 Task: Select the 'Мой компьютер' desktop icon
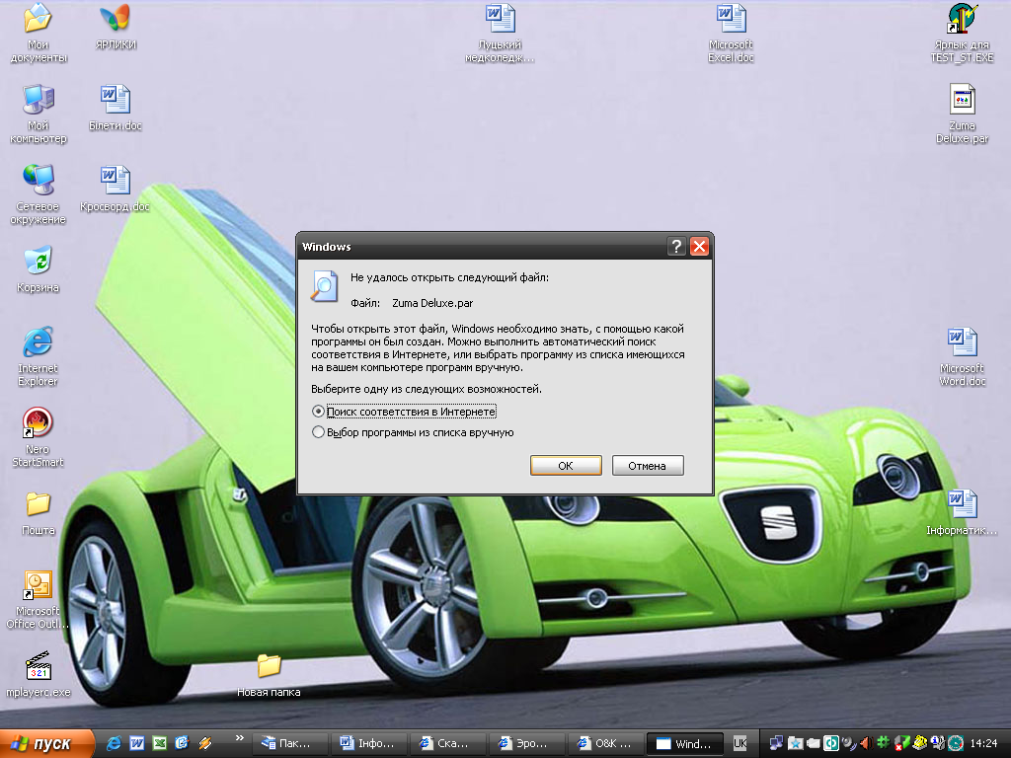point(39,114)
